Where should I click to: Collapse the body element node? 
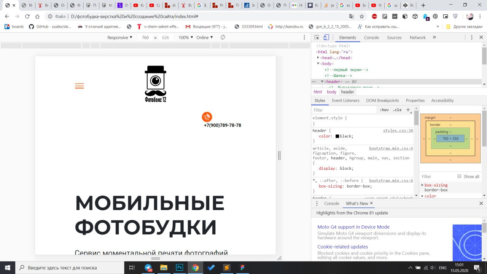[318, 64]
